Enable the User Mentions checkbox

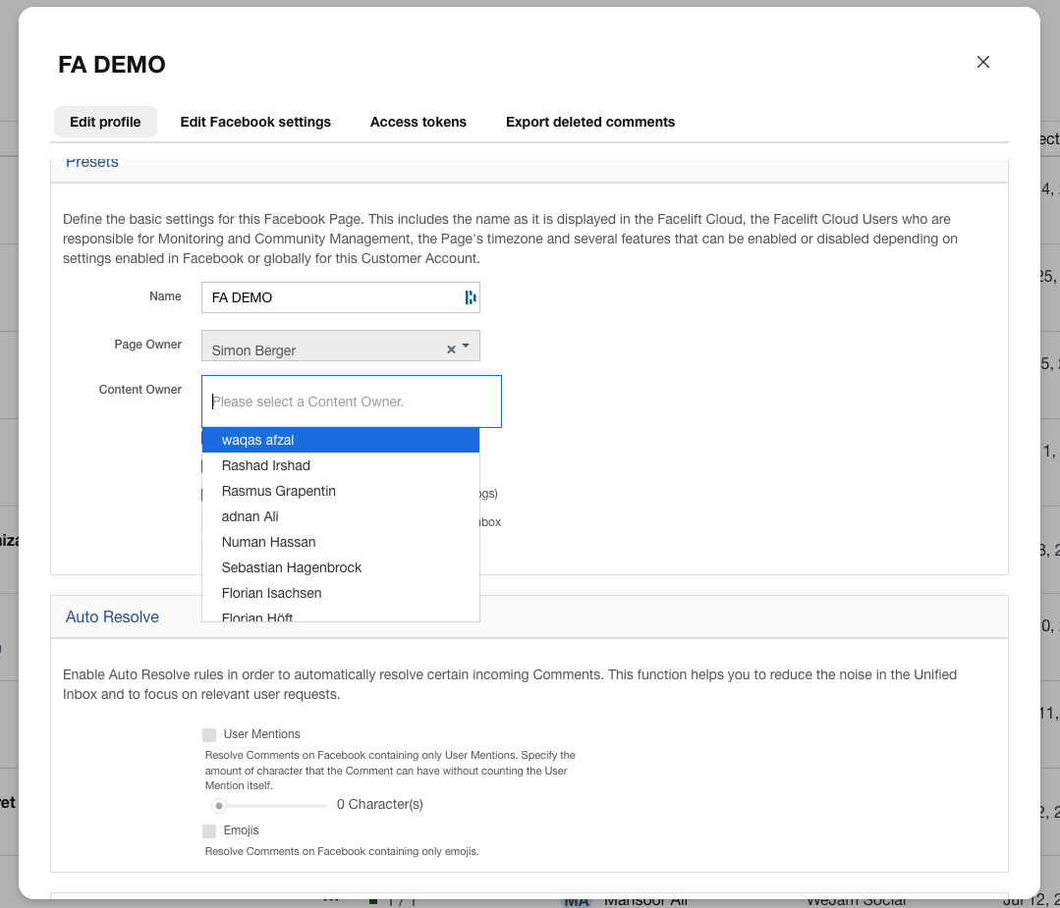pos(209,734)
